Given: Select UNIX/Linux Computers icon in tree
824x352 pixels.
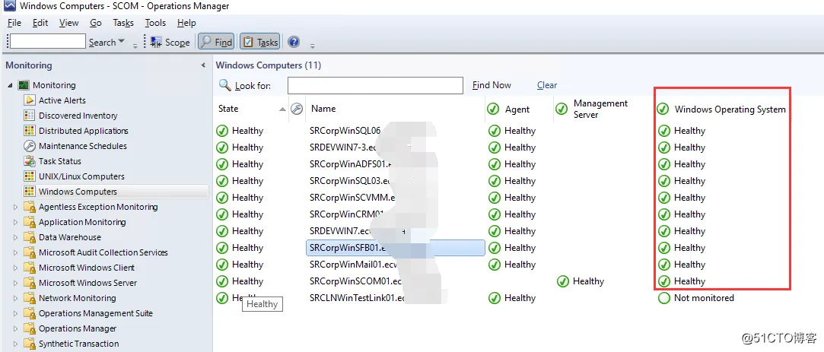Looking at the screenshot, I should pyautogui.click(x=30, y=176).
